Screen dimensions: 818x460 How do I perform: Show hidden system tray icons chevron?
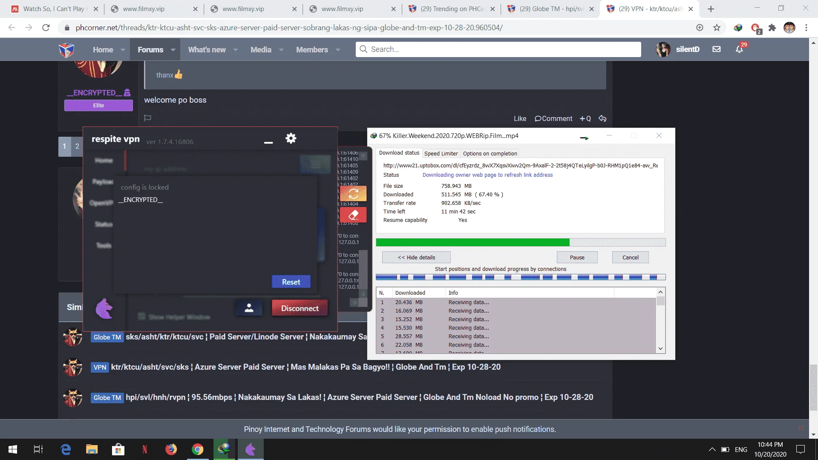712,449
